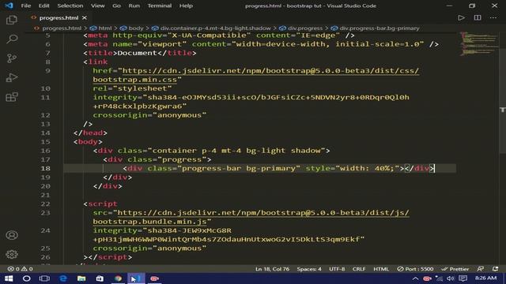
Task: Open Run and Debug view
Action: coord(12,77)
